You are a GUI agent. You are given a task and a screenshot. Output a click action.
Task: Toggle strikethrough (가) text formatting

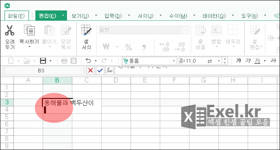273,61
